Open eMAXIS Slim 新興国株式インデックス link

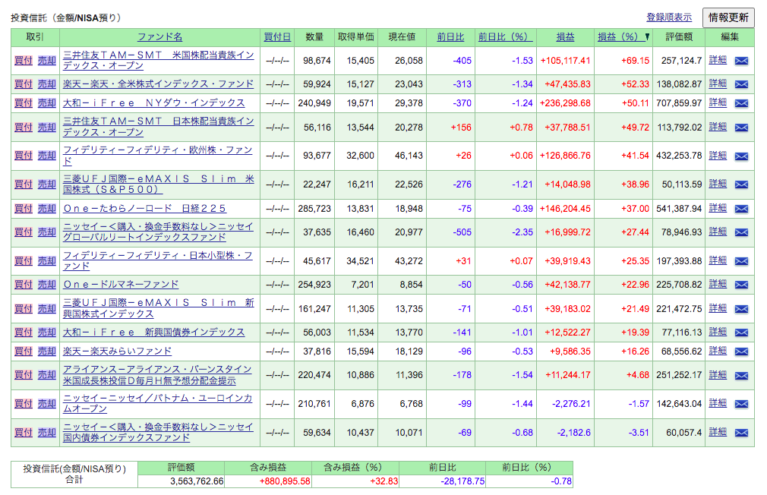(x=159, y=308)
